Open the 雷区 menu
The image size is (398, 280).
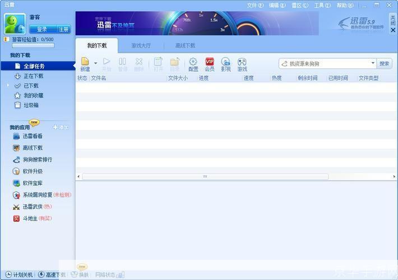300,6
